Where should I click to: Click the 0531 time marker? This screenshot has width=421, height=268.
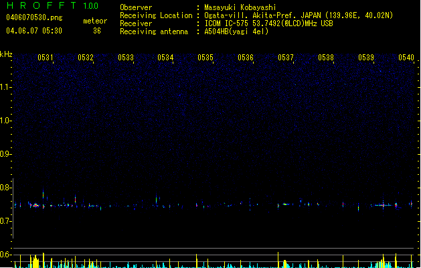[x=45, y=58]
